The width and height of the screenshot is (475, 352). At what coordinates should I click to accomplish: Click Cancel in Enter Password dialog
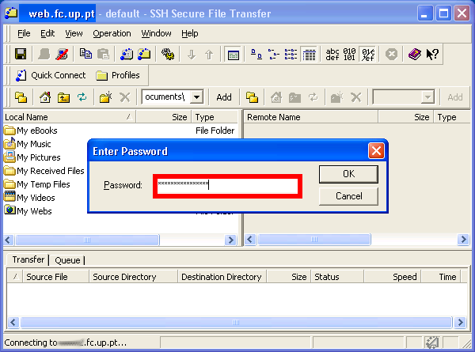click(x=348, y=196)
